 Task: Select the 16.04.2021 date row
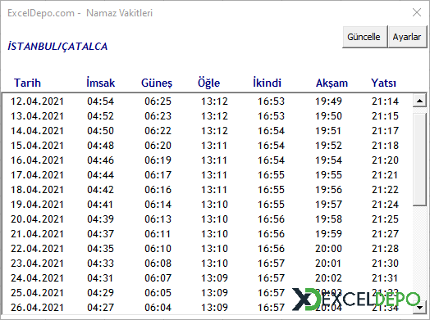(x=207, y=160)
